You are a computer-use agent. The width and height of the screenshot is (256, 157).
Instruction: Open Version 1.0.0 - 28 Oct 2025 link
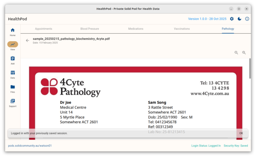(207, 19)
